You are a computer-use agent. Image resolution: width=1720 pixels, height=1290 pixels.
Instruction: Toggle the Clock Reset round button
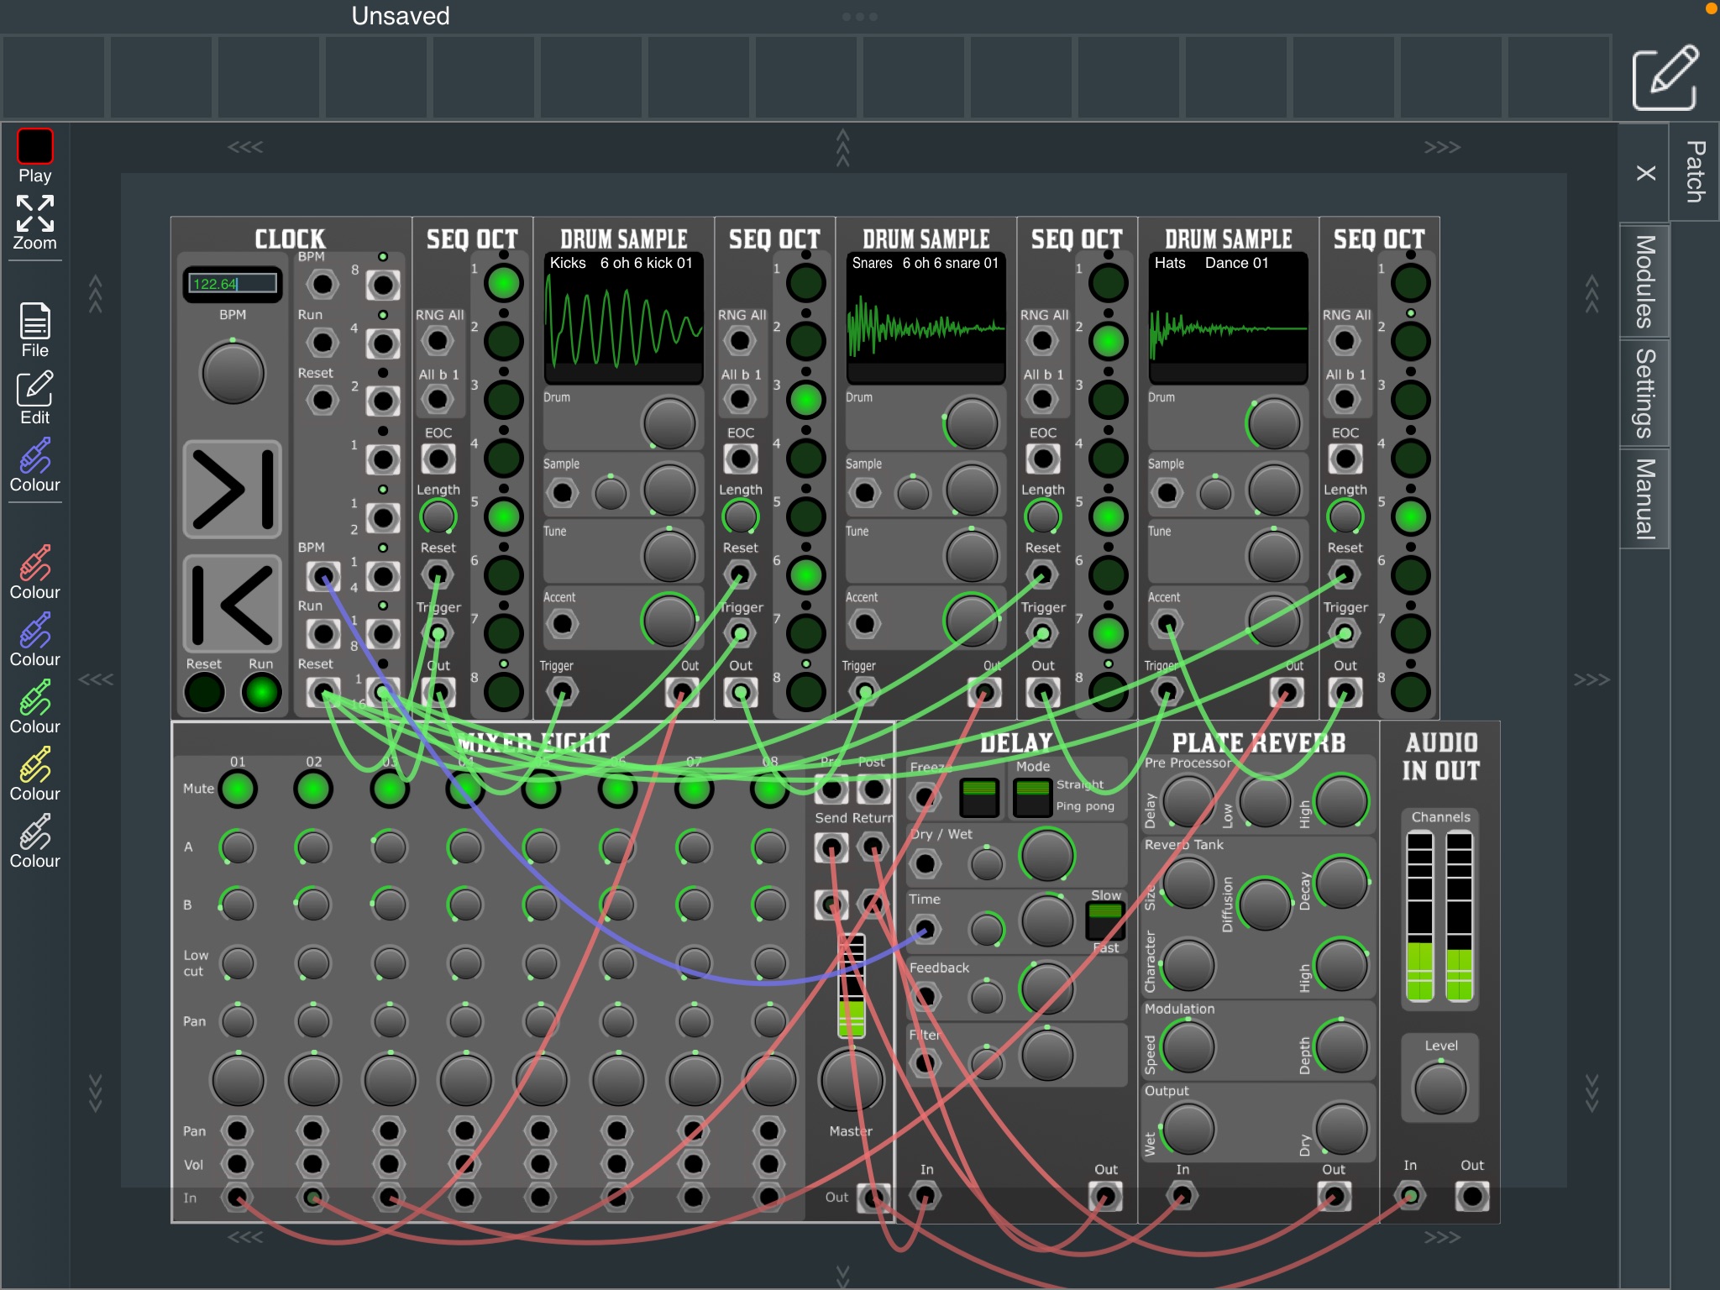[x=204, y=693]
